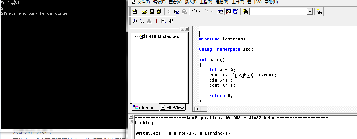Click the editor horizontal scroll left arrow
The height and width of the screenshot is (139, 357).
pyautogui.click(x=197, y=109)
